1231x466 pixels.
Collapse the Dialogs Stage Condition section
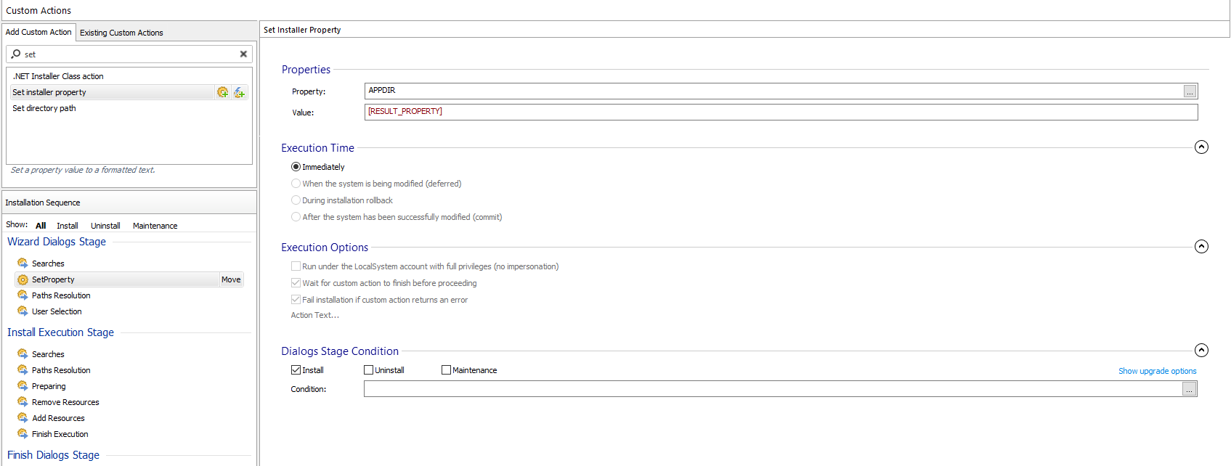tap(1201, 351)
